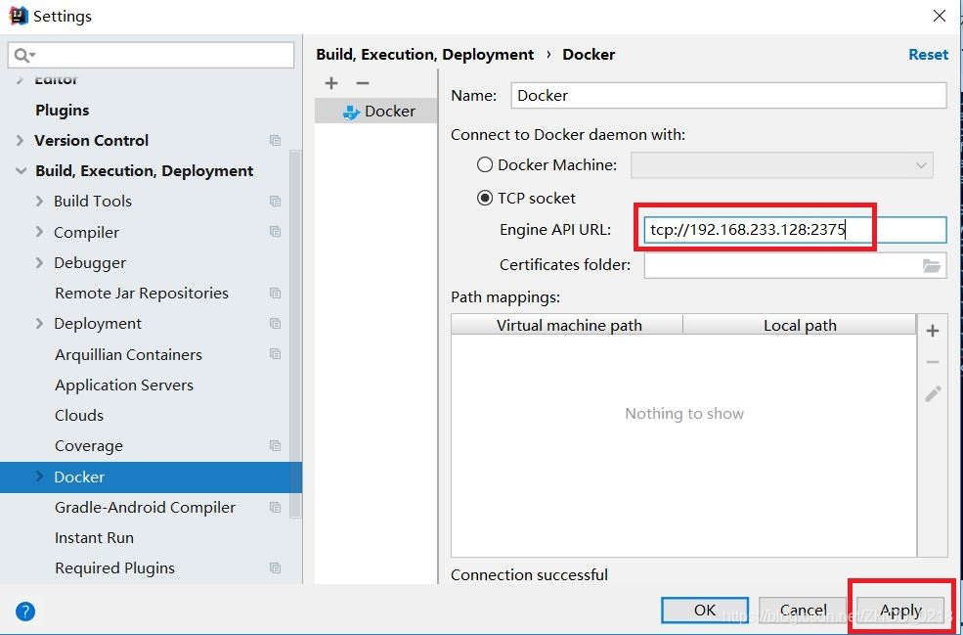Edit path mapping with pencil icon
Viewport: 963px width, 635px height.
(x=933, y=394)
